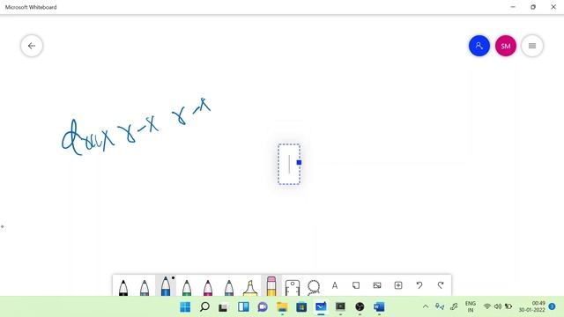The height and width of the screenshot is (317, 564).
Task: Open the settings hamburger menu
Action: pyautogui.click(x=532, y=46)
